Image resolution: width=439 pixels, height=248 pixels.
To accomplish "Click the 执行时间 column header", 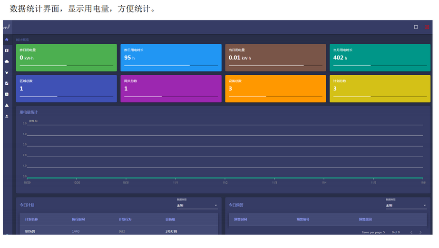I will (78, 219).
